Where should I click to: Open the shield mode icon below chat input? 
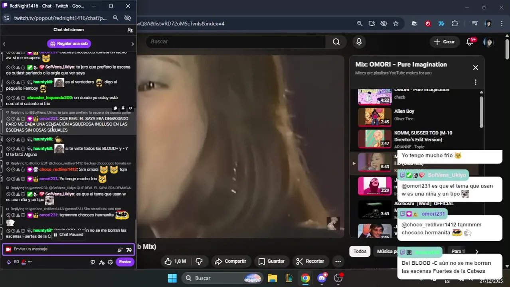pyautogui.click(x=93, y=262)
